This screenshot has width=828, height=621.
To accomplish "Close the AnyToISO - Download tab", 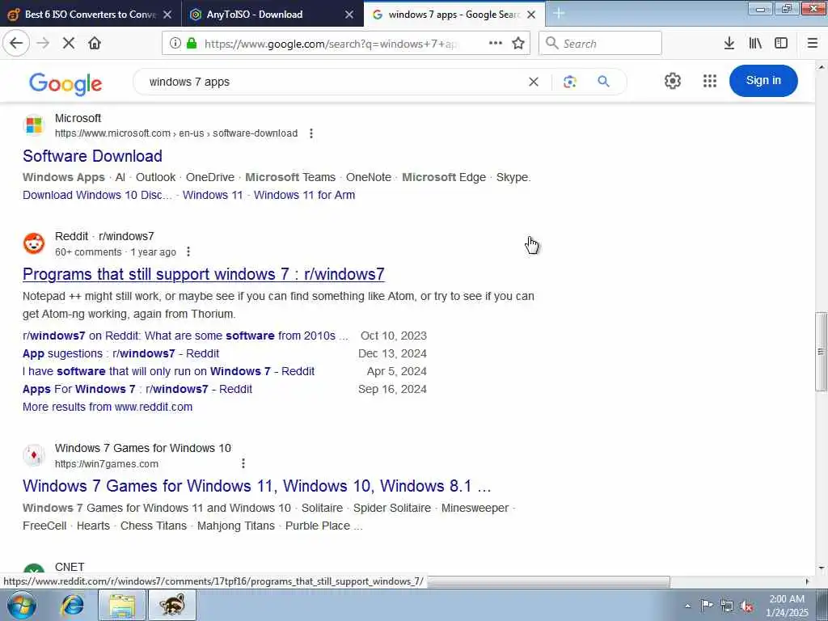I will (349, 15).
